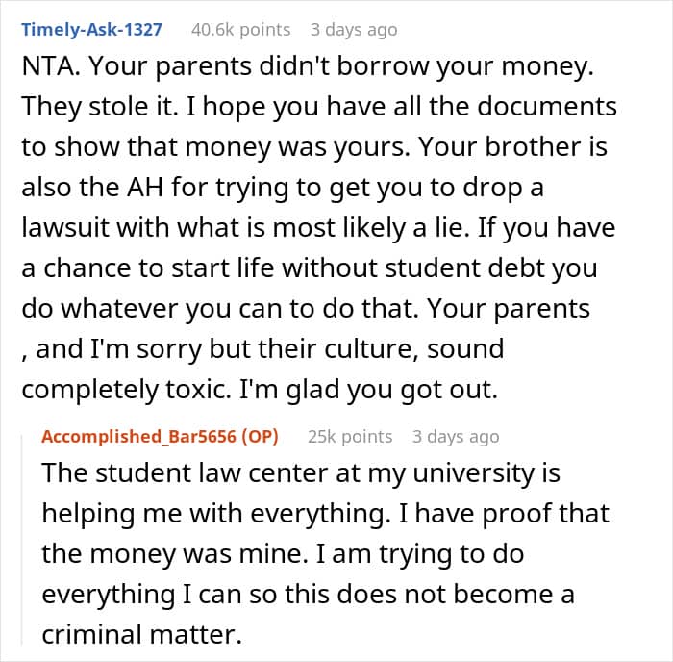Click the line beginning "helping me with everything"
This screenshot has width=673, height=662.
coord(325,511)
